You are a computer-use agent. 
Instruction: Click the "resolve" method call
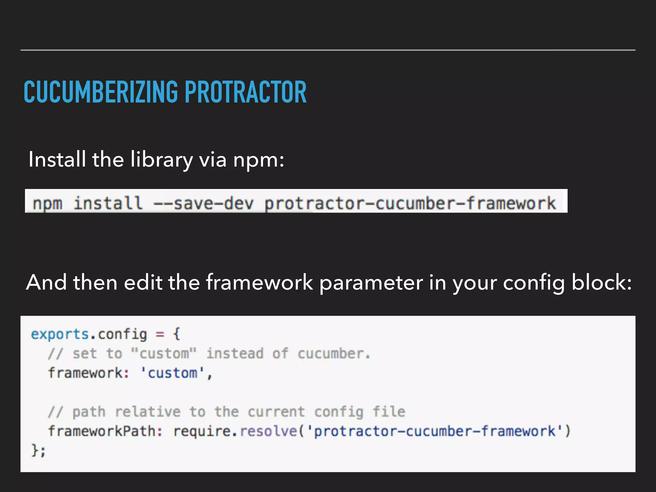[x=268, y=431]
